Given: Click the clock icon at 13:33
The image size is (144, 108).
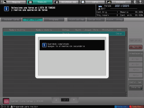Looking at the screenshot, I should tap(2, 107).
